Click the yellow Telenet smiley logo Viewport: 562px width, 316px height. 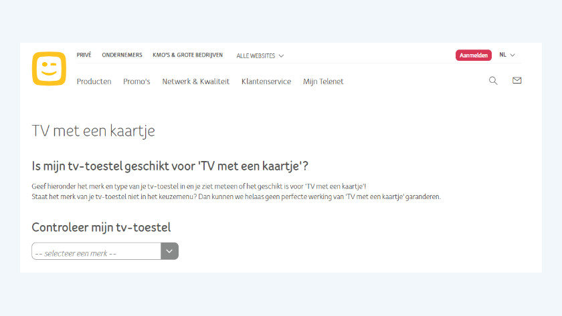49,69
